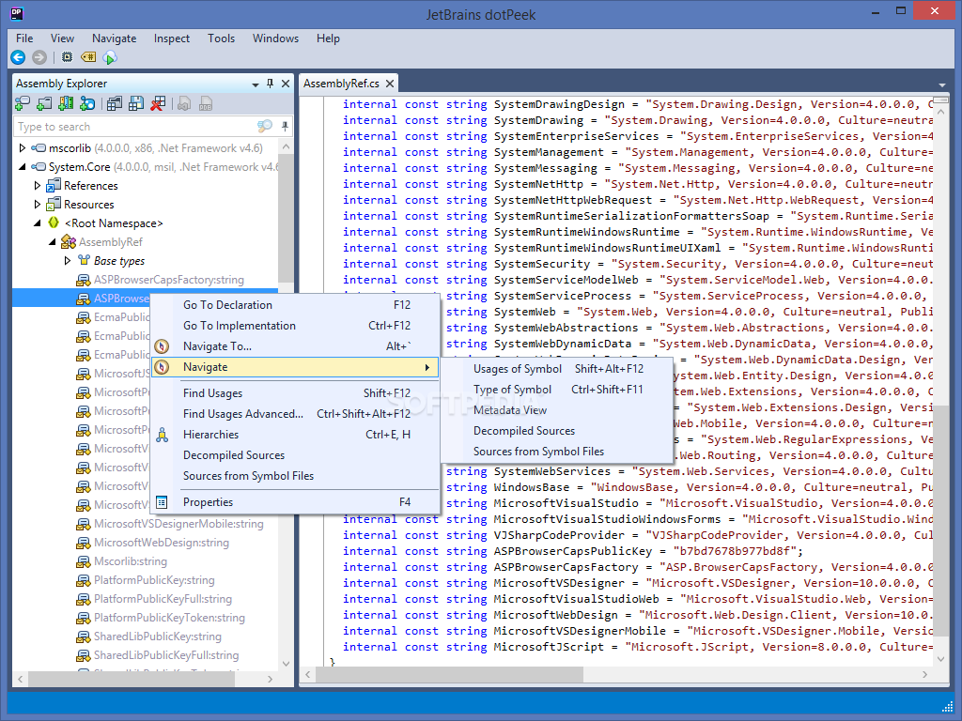This screenshot has width=962, height=721.
Task: Open the Inspect menu
Action: point(172,38)
